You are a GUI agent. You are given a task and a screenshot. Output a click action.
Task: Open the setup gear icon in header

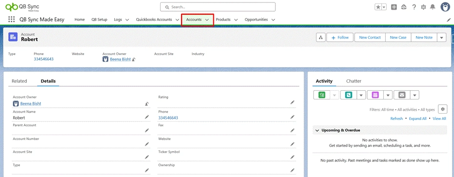click(423, 7)
